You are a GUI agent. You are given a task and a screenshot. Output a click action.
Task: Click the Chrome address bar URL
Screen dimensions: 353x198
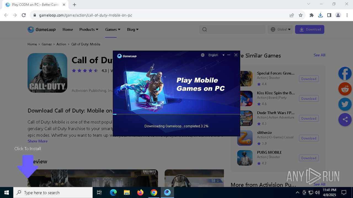85,15
